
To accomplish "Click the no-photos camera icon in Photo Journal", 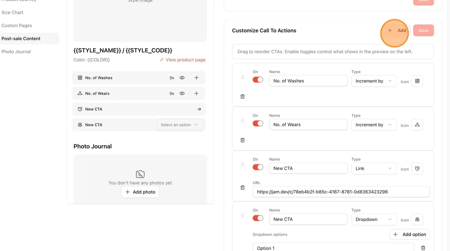I will pos(140,174).
